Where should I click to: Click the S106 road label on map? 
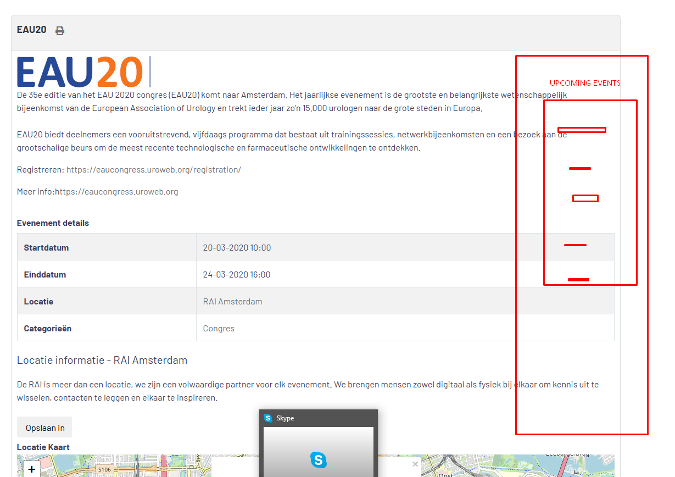(104, 470)
